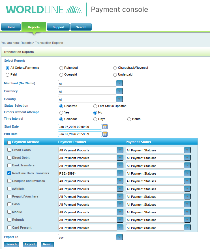Set Time Interval to Hours
This screenshot has width=210, height=249.
point(129,119)
